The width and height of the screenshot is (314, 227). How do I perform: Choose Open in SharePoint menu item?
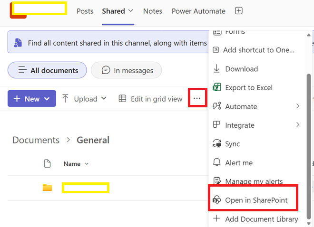(x=253, y=200)
